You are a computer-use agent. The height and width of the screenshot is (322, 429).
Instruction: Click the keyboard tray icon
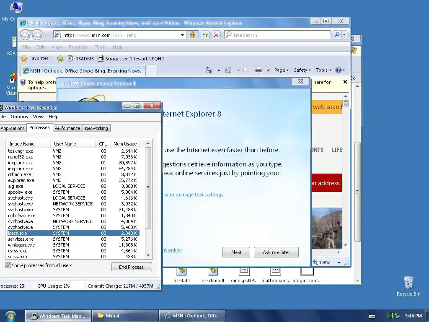point(372,316)
